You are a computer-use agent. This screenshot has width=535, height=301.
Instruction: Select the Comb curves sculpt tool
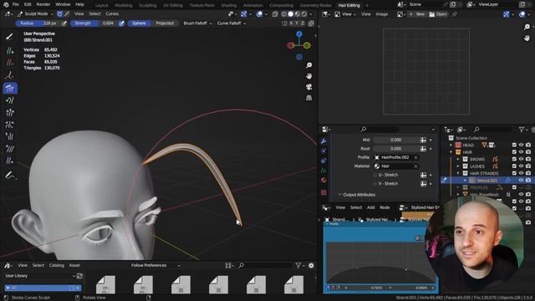[x=10, y=88]
